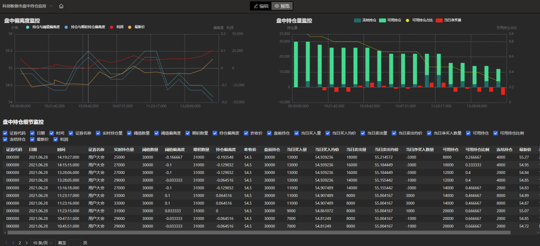Focus the 跳至 page jump input field

coord(74,243)
